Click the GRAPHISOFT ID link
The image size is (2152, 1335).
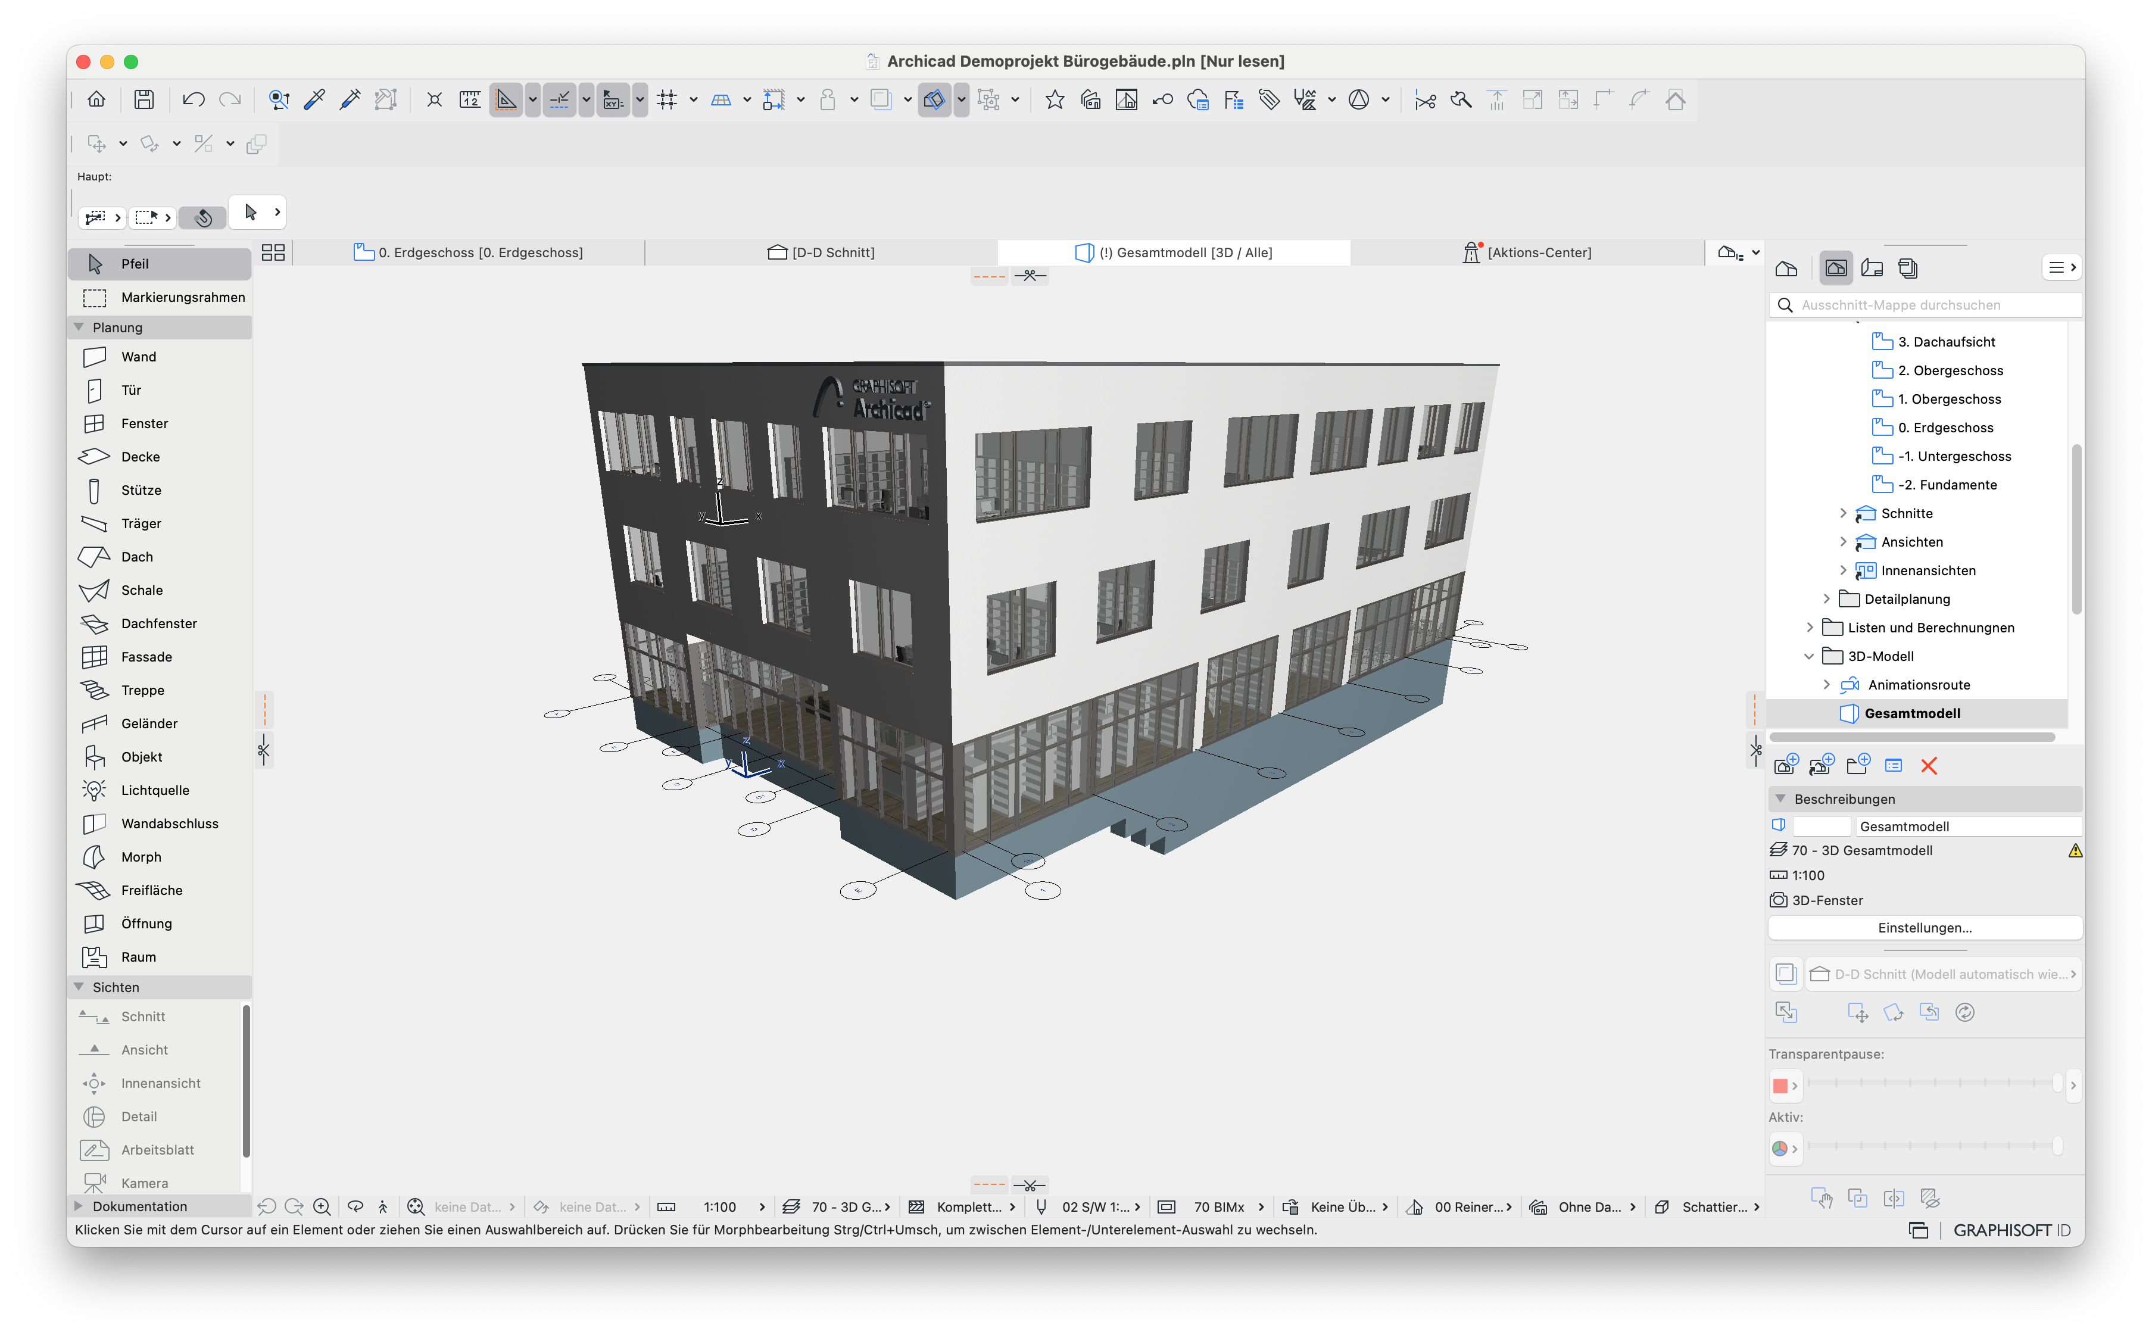click(x=2011, y=1230)
